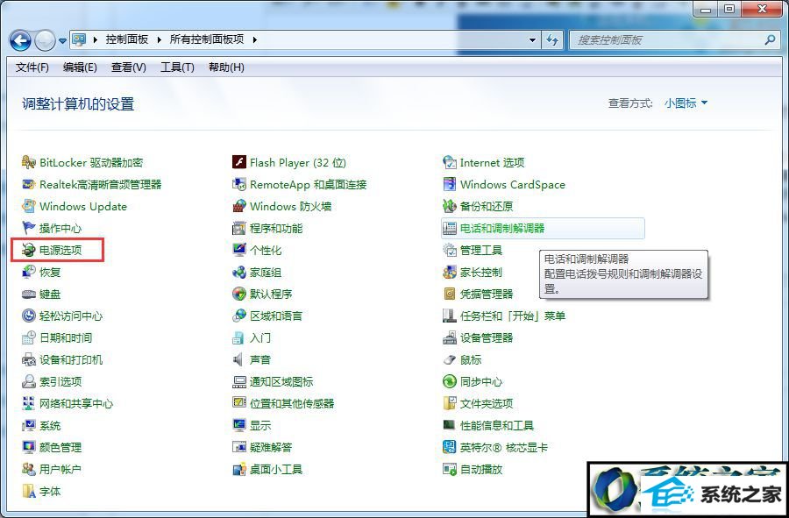Open the 同步中心 green icon
Screen dimensions: 789x518
(450, 382)
